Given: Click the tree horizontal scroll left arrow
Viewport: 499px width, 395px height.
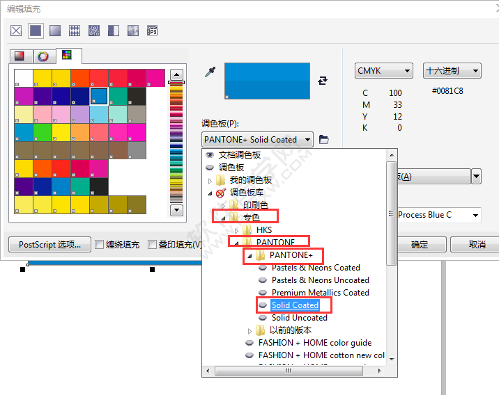Looking at the screenshot, I should 208,371.
